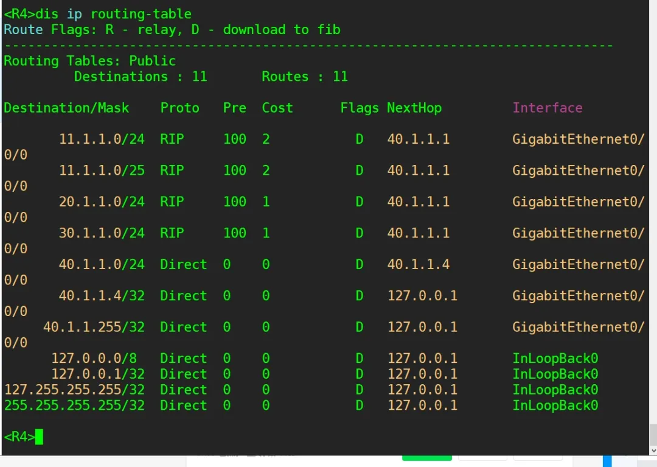Click the 40.1.1.4 next hop address

pyautogui.click(x=418, y=264)
